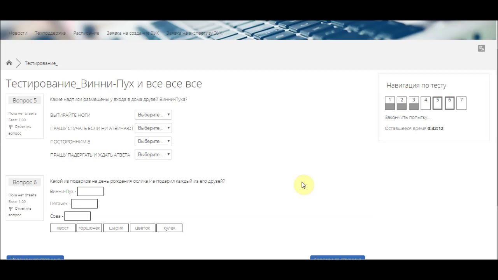498x280 pixels.
Task: Click the remaining time 0:42:12
Action: [435, 128]
